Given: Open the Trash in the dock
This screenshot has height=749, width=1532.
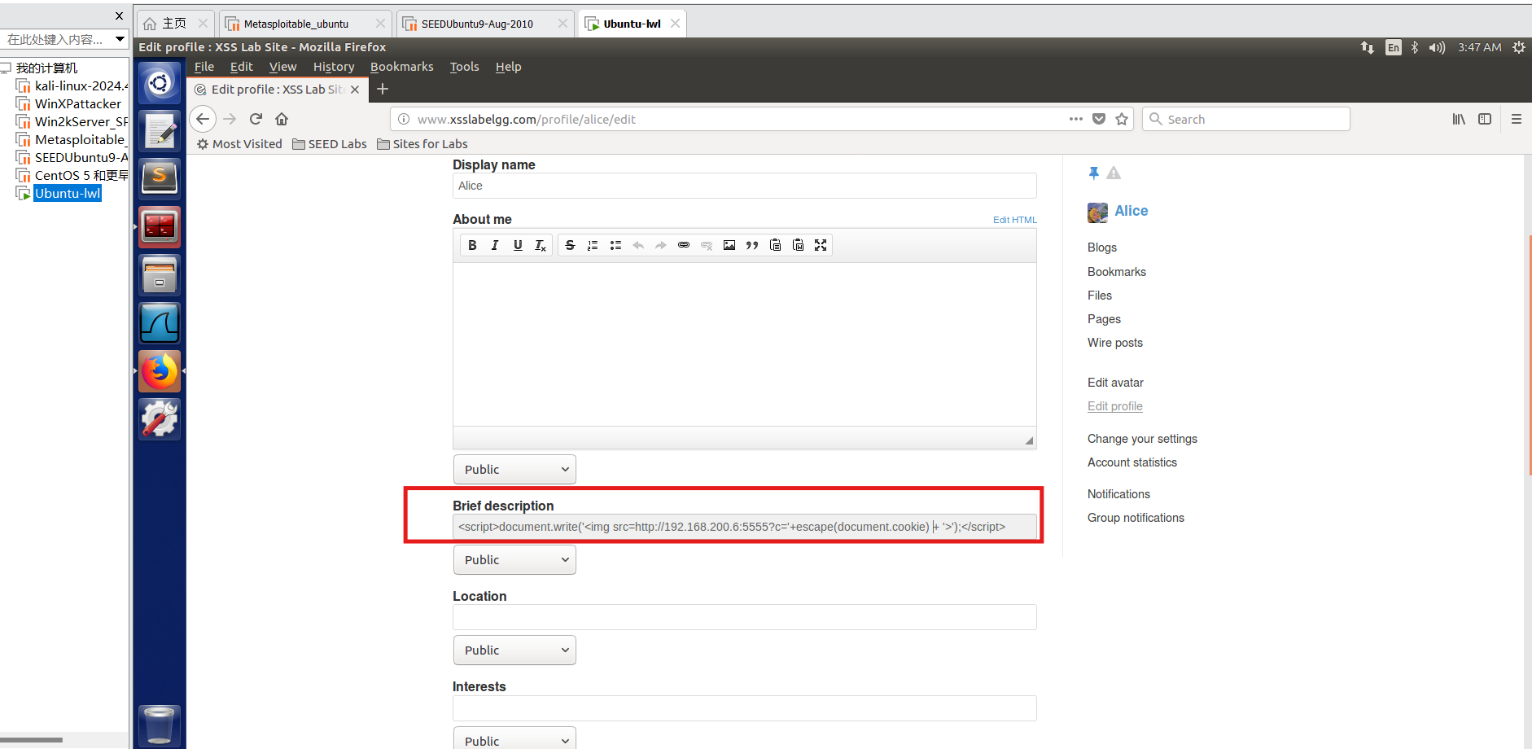Looking at the screenshot, I should (159, 725).
